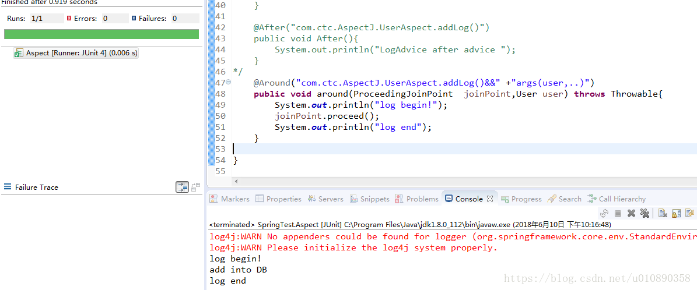
Task: Click the 'add into DB' console output line
Action: tap(238, 270)
